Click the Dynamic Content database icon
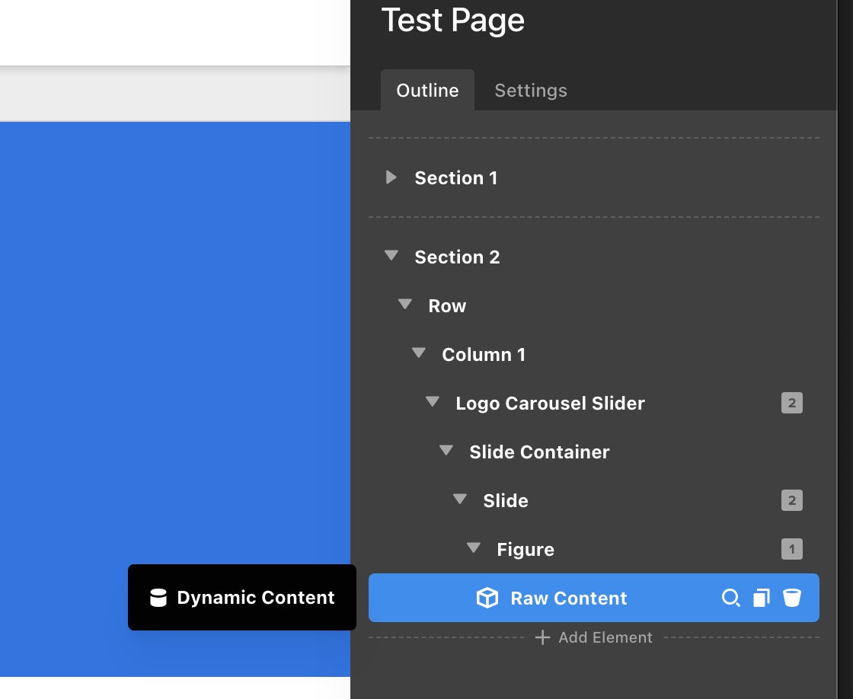 [x=158, y=598]
